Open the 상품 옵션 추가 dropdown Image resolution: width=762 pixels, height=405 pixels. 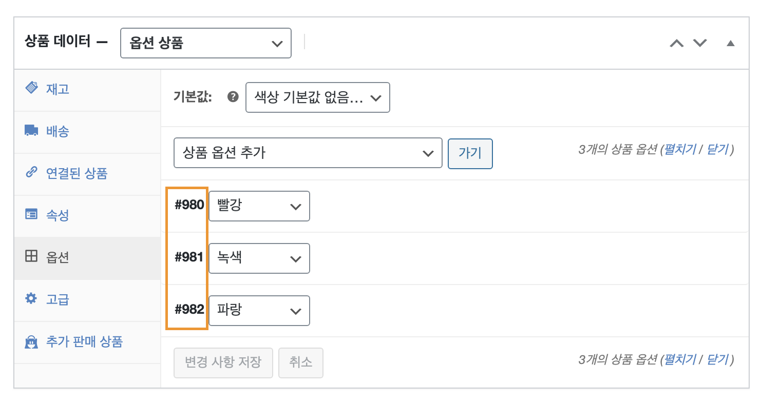click(308, 153)
